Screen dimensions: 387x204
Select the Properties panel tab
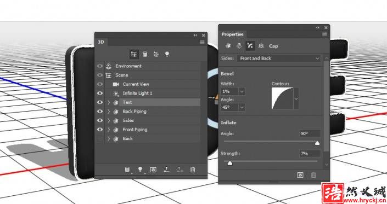(232, 34)
